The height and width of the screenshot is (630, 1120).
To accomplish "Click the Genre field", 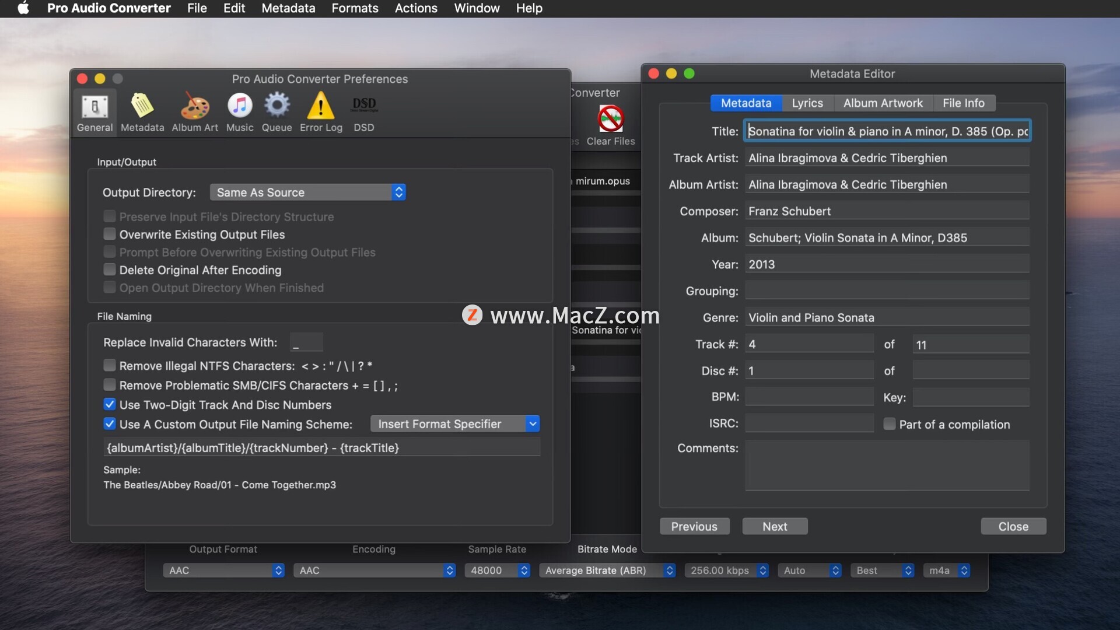I will click(x=887, y=317).
